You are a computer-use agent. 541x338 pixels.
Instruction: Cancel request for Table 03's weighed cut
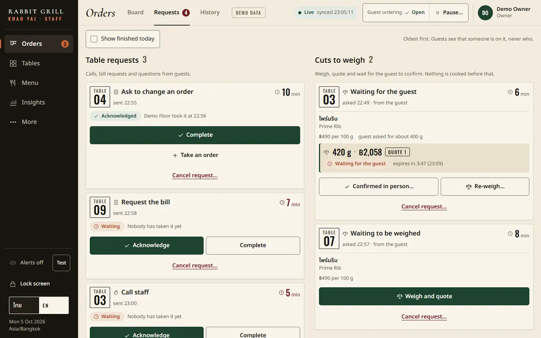424,207
